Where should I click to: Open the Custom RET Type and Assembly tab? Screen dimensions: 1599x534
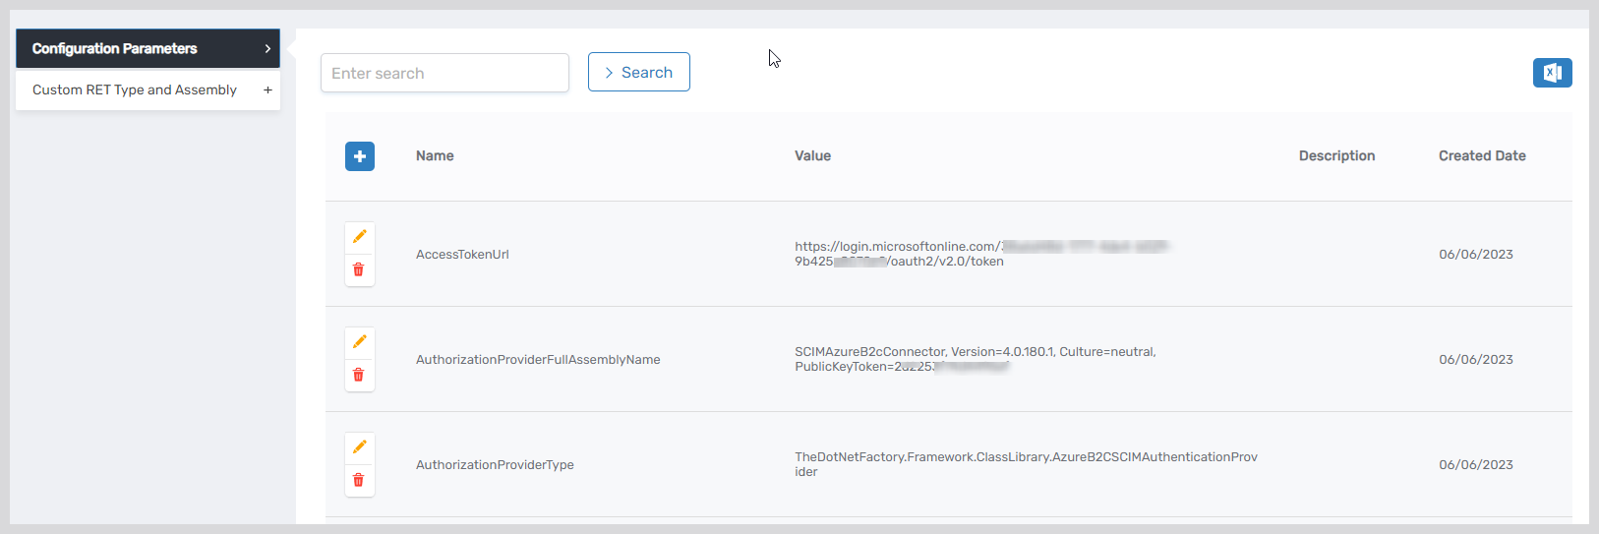click(135, 89)
